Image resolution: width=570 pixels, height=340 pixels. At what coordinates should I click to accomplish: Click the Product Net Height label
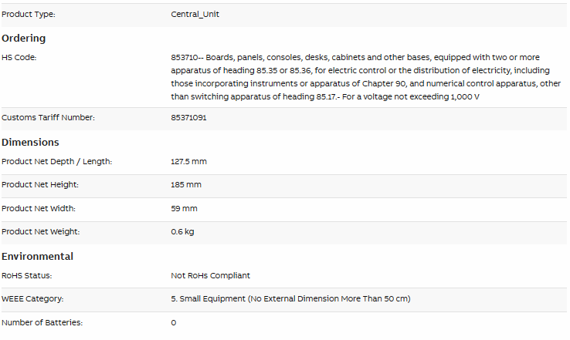point(40,185)
